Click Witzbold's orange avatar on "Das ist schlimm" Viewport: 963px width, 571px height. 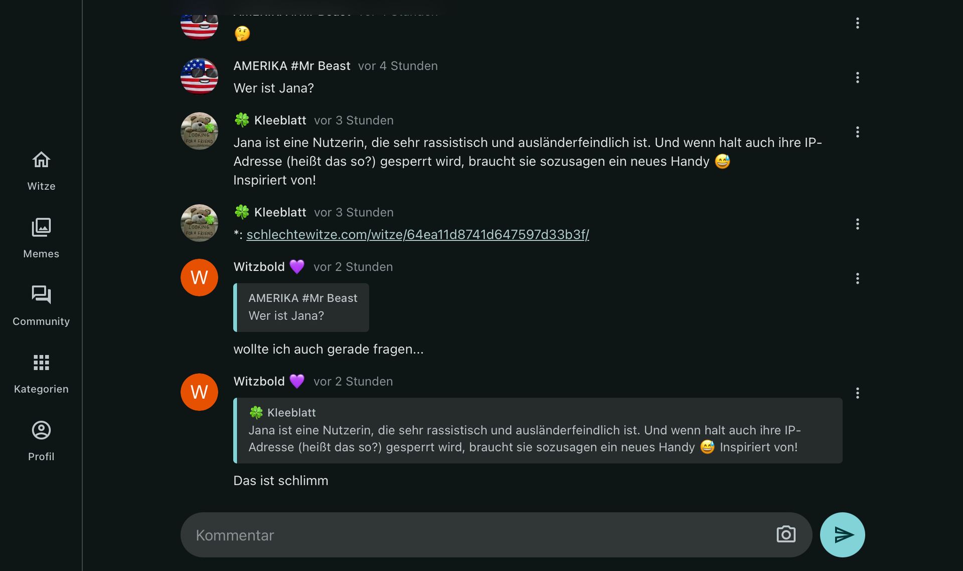[199, 392]
